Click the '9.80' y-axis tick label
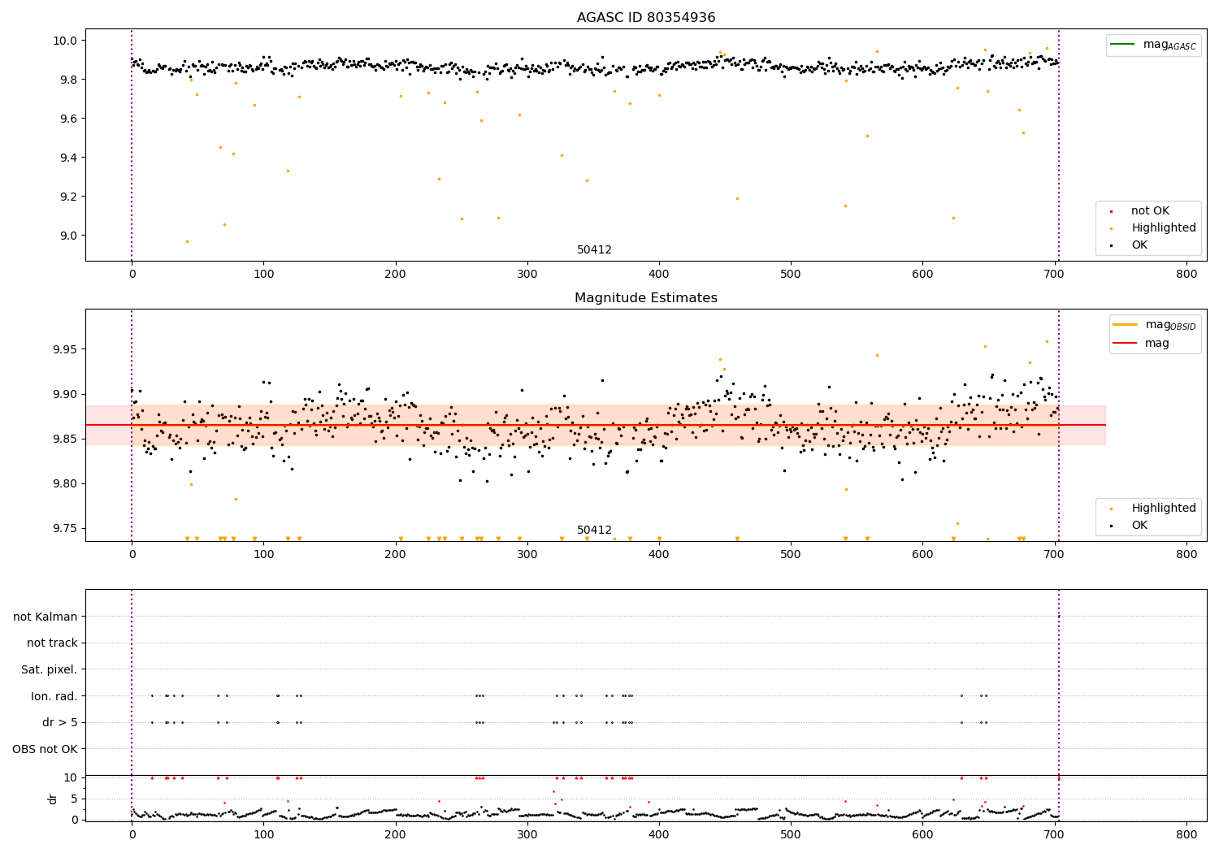The image size is (1219, 853). click(66, 483)
